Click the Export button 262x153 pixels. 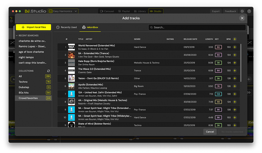(x=216, y=11)
